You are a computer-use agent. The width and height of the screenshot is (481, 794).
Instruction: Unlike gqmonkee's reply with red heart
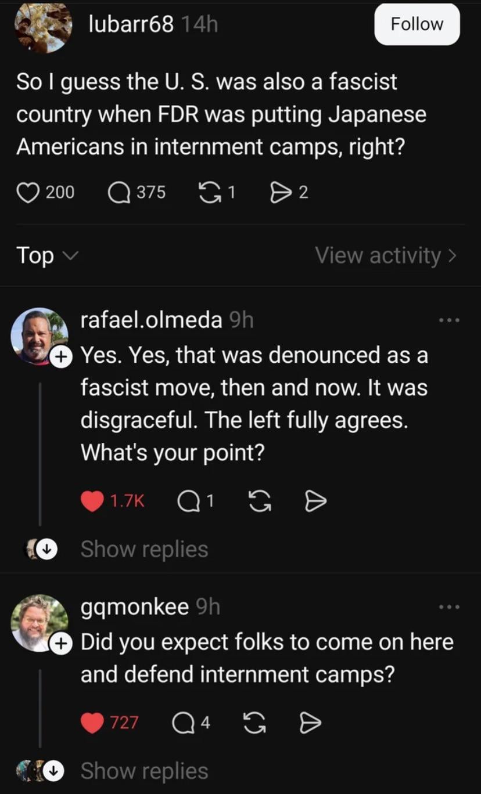[92, 723]
